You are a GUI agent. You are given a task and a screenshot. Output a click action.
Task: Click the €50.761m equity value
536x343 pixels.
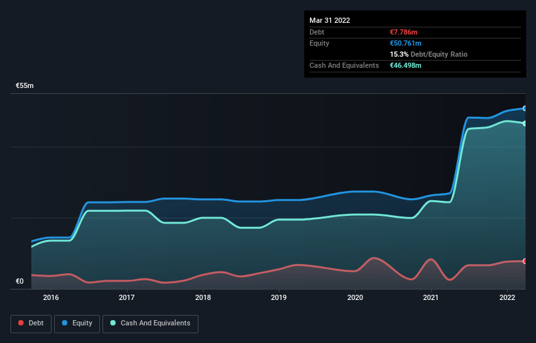(405, 43)
